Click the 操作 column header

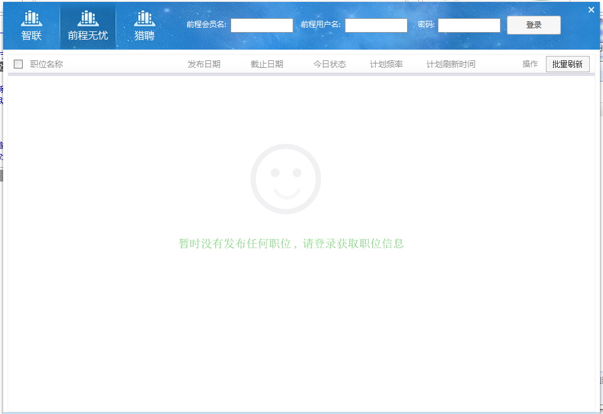530,64
